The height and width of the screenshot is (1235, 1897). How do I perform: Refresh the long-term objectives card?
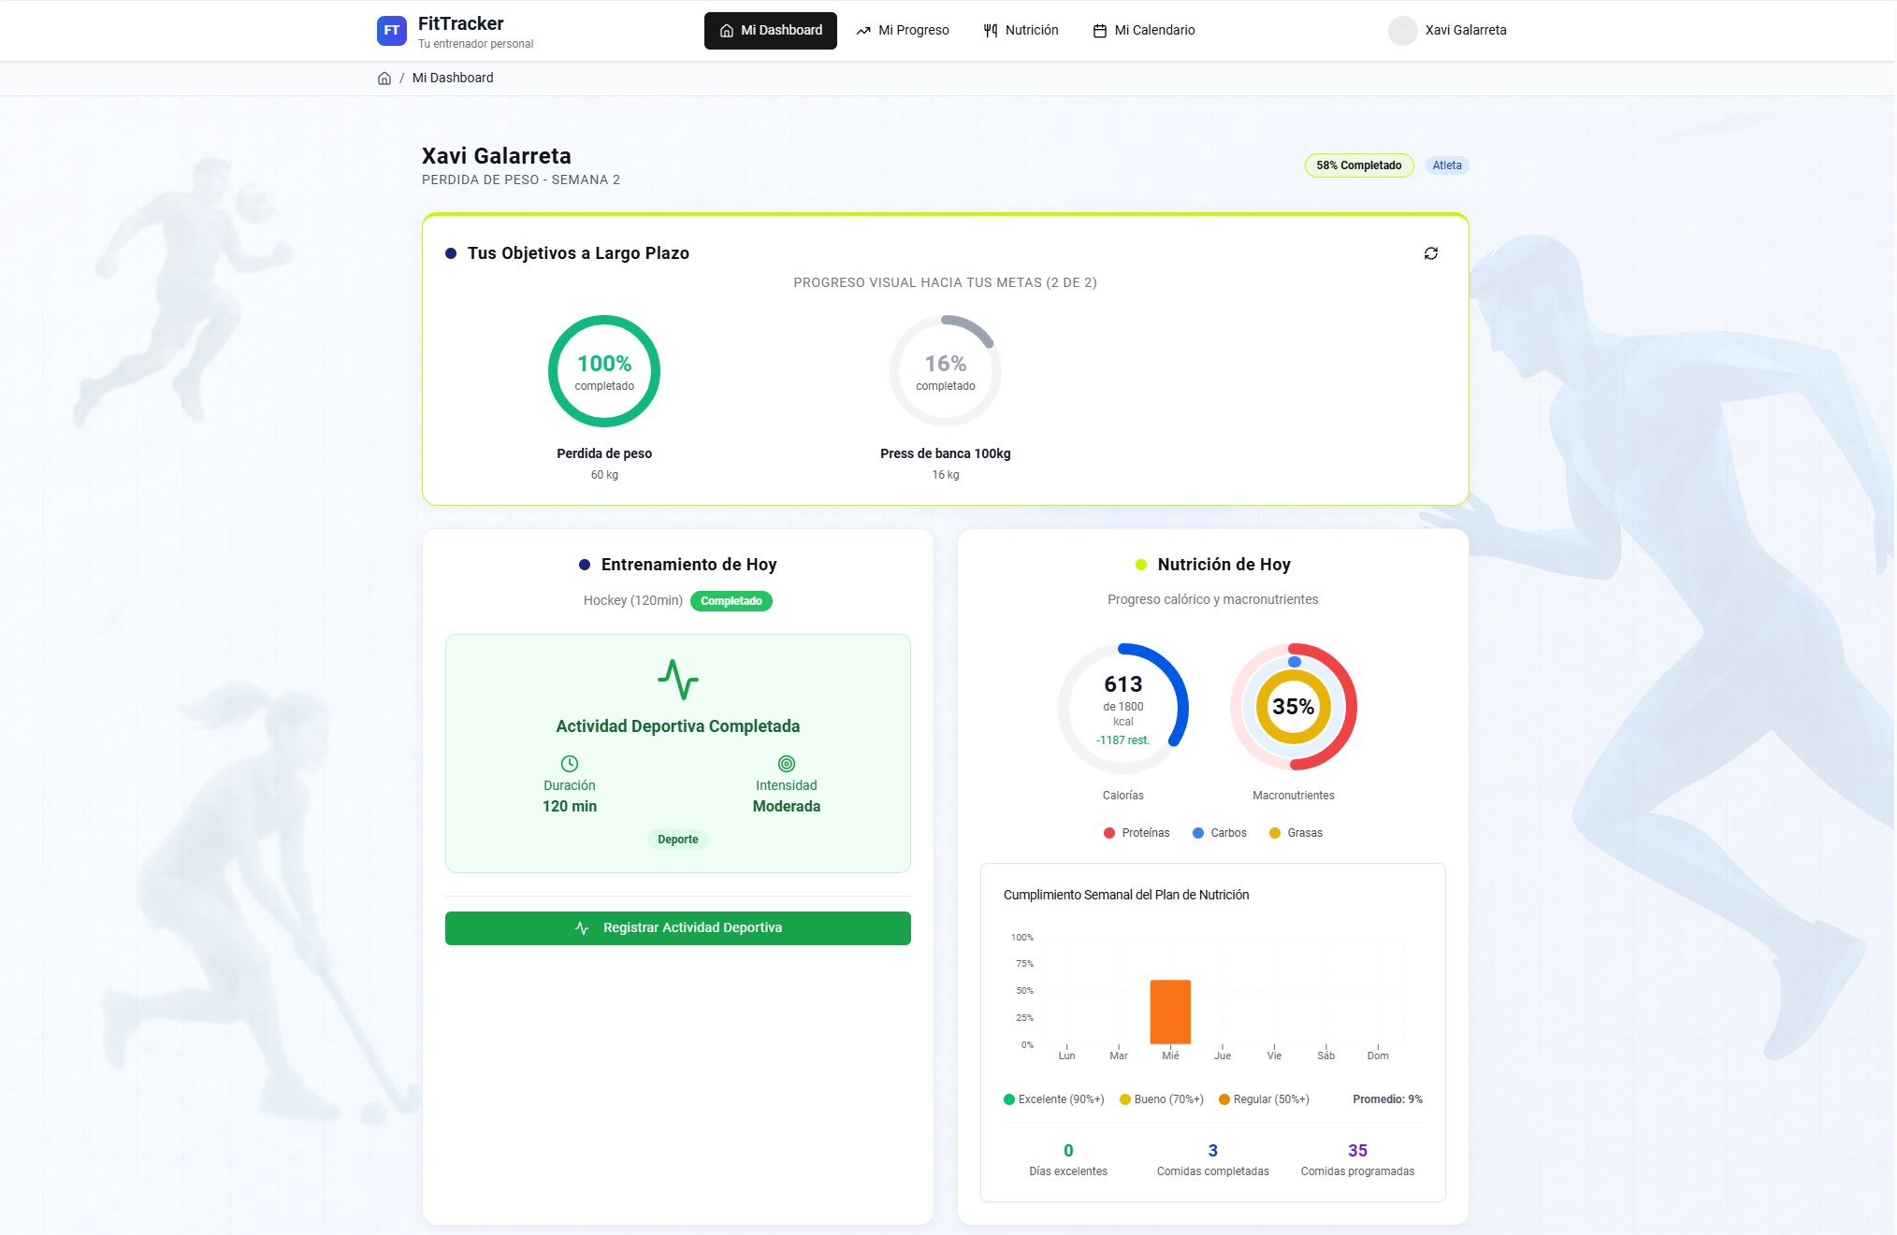1430,253
